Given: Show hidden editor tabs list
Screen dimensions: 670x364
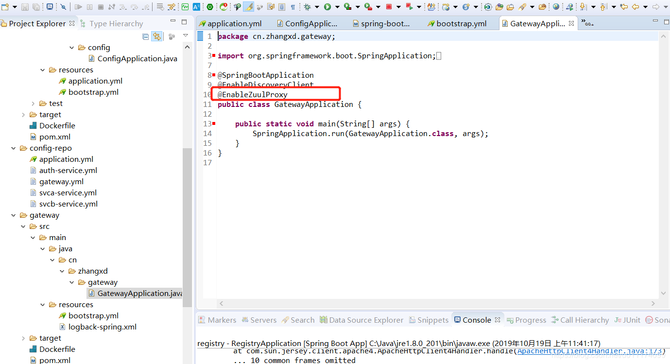Looking at the screenshot, I should (588, 23).
